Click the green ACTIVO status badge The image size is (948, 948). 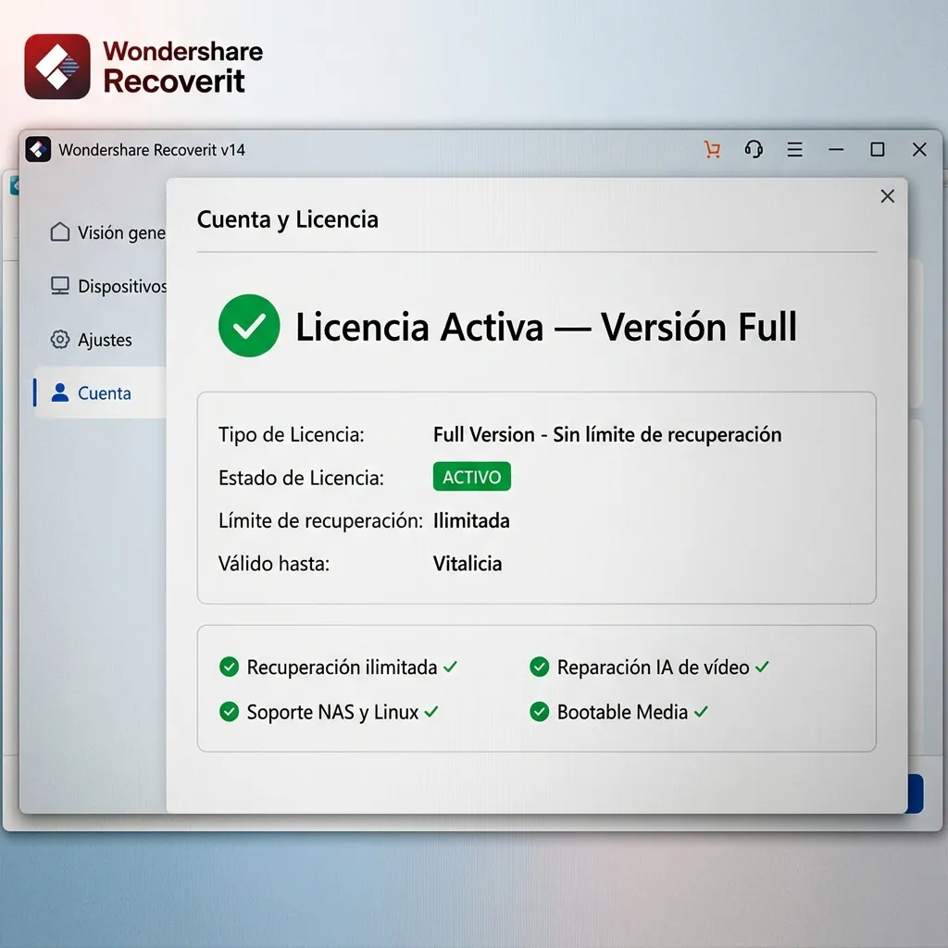pos(471,477)
